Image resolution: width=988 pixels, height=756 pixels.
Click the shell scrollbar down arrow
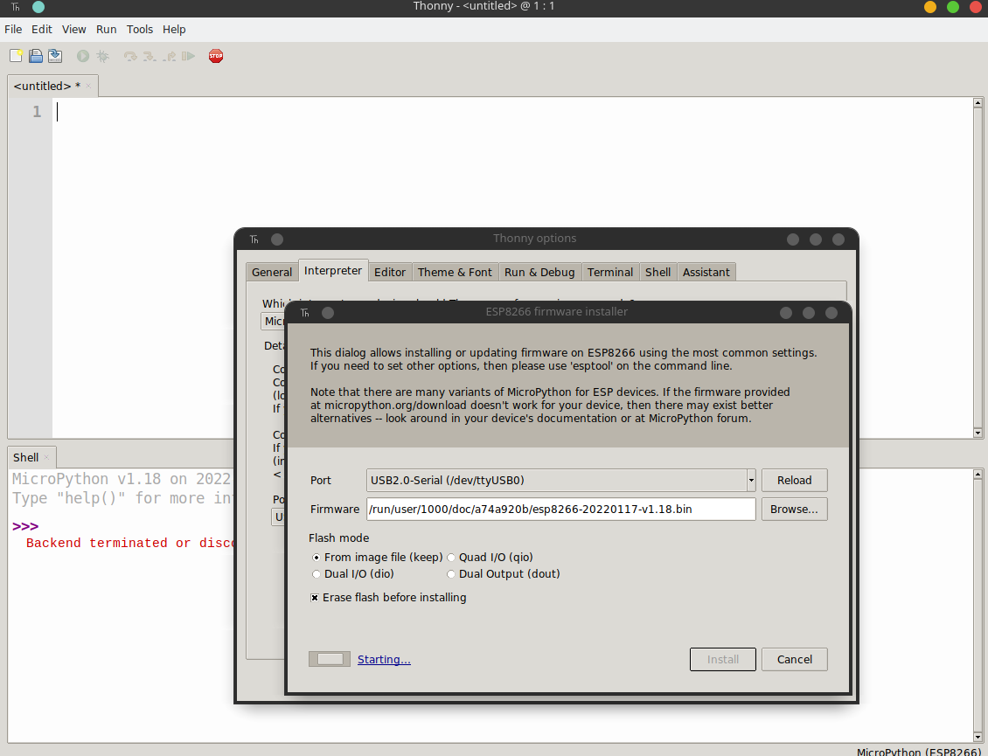pyautogui.click(x=978, y=737)
